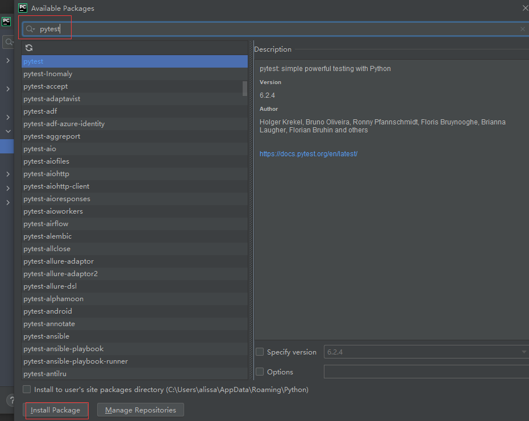Click the PyCharm logo in the dialog title bar

pyautogui.click(x=22, y=7)
